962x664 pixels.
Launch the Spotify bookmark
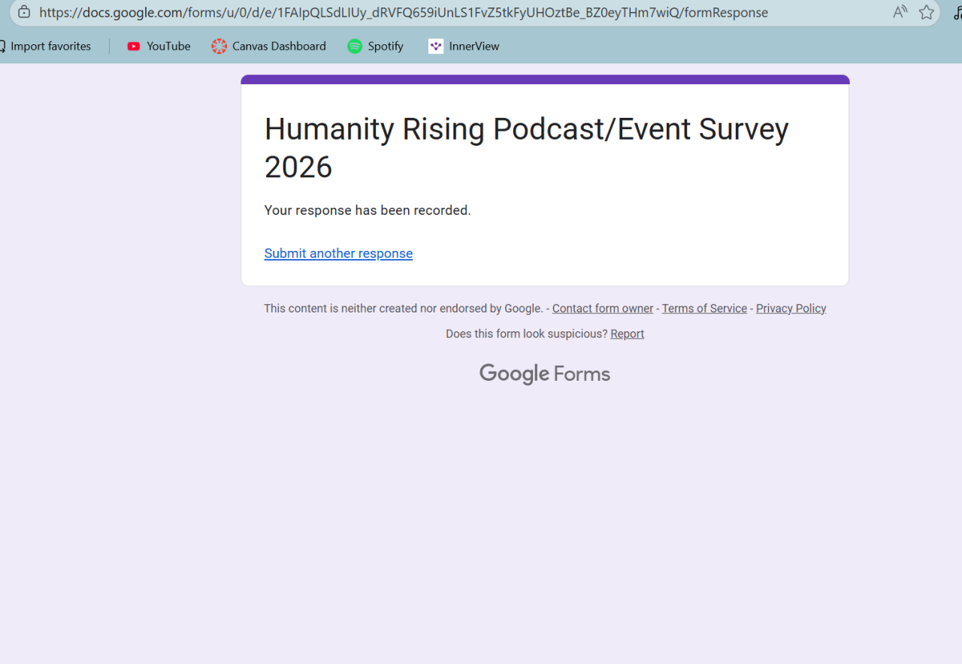tap(375, 47)
